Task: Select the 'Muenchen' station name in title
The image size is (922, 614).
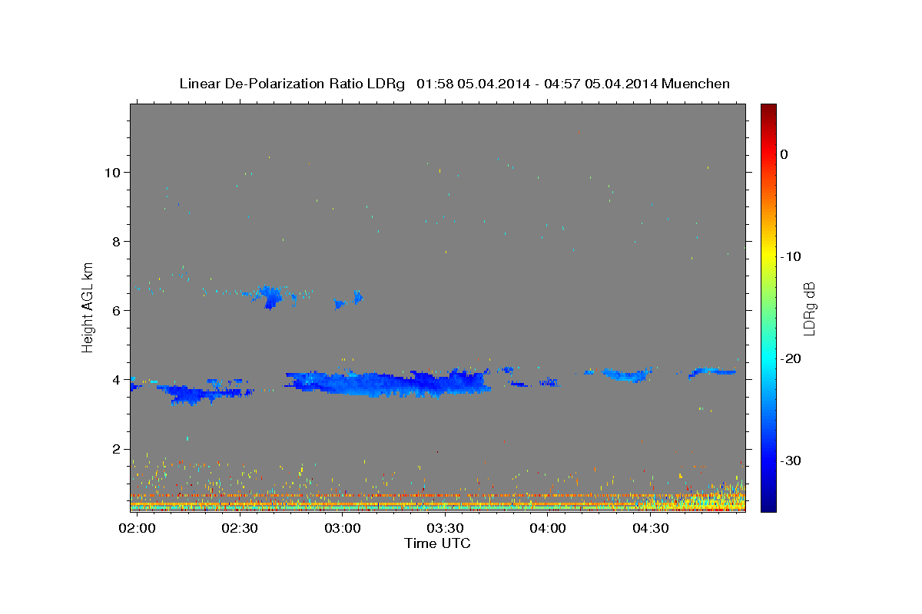Action: [x=696, y=84]
